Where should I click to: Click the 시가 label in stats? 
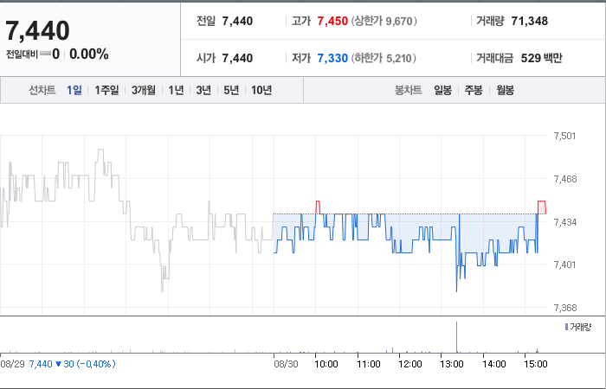(x=206, y=58)
